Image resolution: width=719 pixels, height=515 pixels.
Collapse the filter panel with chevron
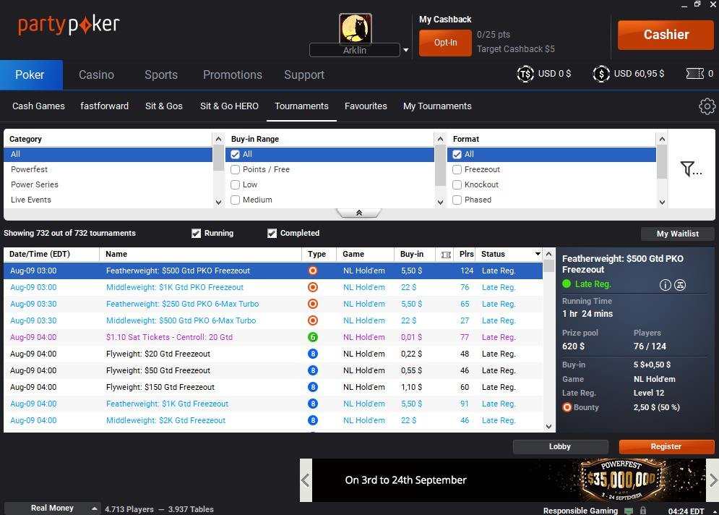click(x=358, y=213)
